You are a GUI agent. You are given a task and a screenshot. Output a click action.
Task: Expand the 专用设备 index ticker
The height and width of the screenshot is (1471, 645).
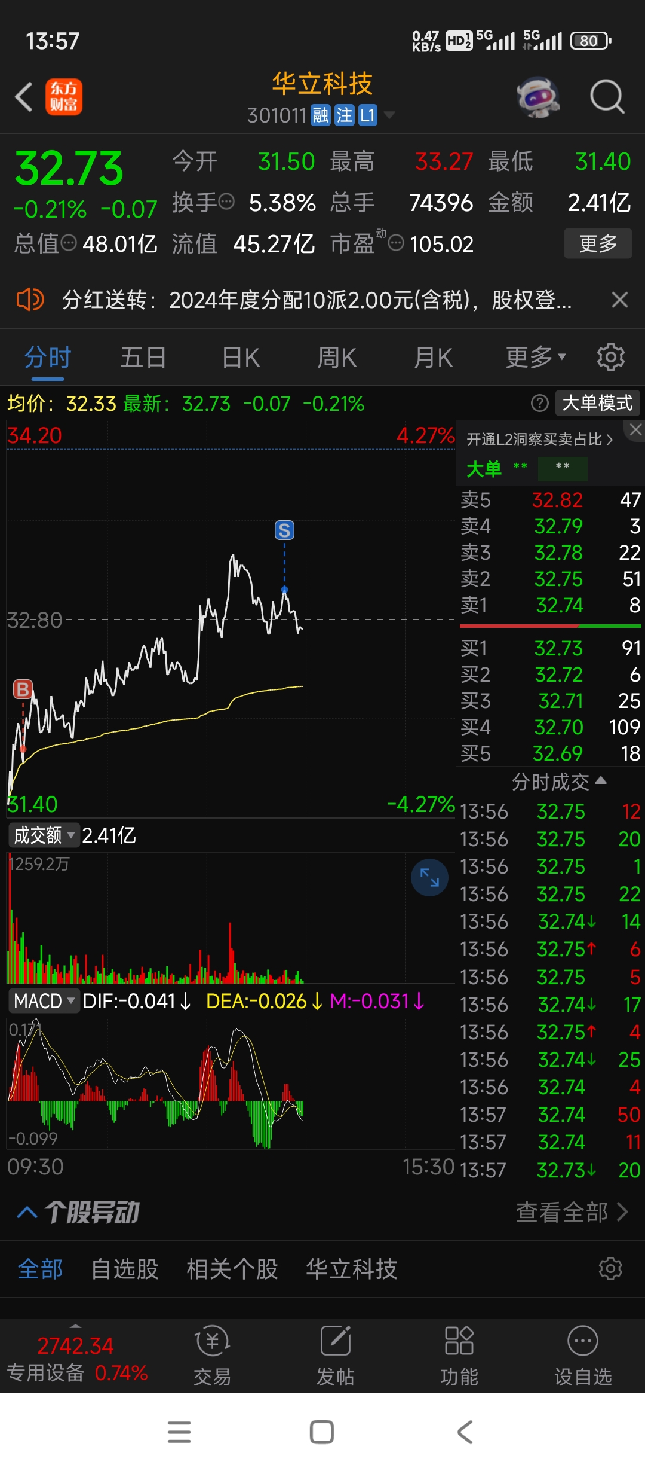point(76,1357)
